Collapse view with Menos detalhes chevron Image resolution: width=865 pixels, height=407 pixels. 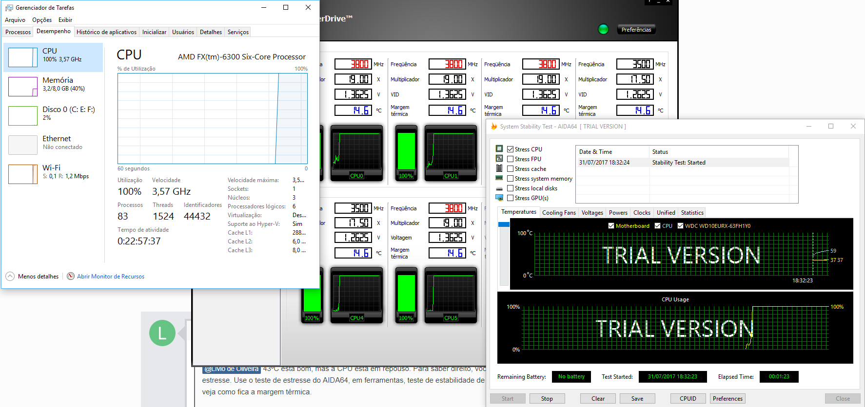10,277
